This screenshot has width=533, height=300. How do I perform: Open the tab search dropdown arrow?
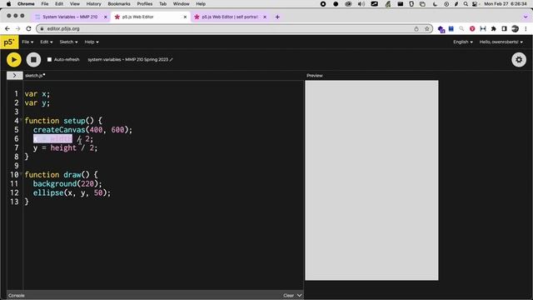[x=526, y=17]
